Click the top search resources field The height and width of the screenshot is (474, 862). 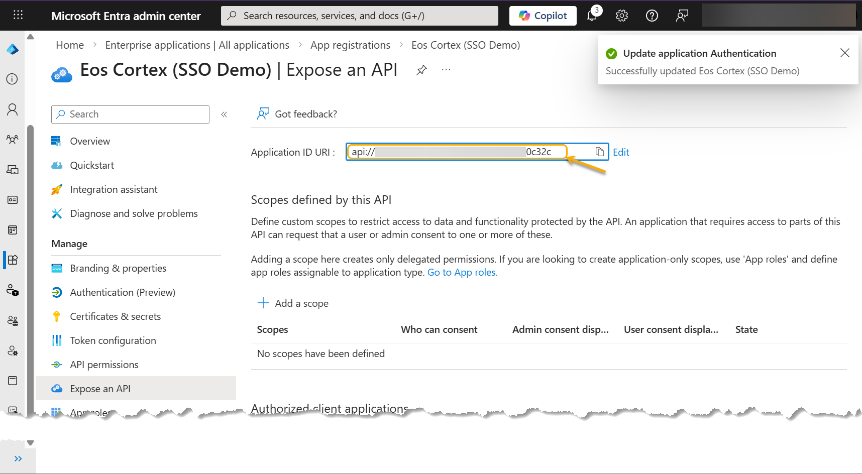tap(360, 16)
